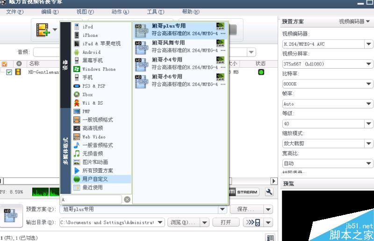This screenshot has height=241, width=374.
Task: Click the large HD AVC profile icon
Action: pyautogui.click(x=10, y=215)
